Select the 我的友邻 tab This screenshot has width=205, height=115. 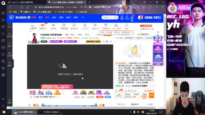(135, 104)
